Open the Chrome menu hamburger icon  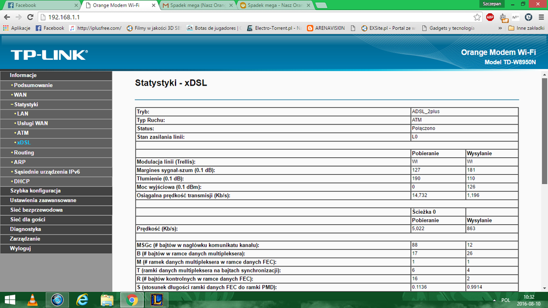pyautogui.click(x=540, y=17)
